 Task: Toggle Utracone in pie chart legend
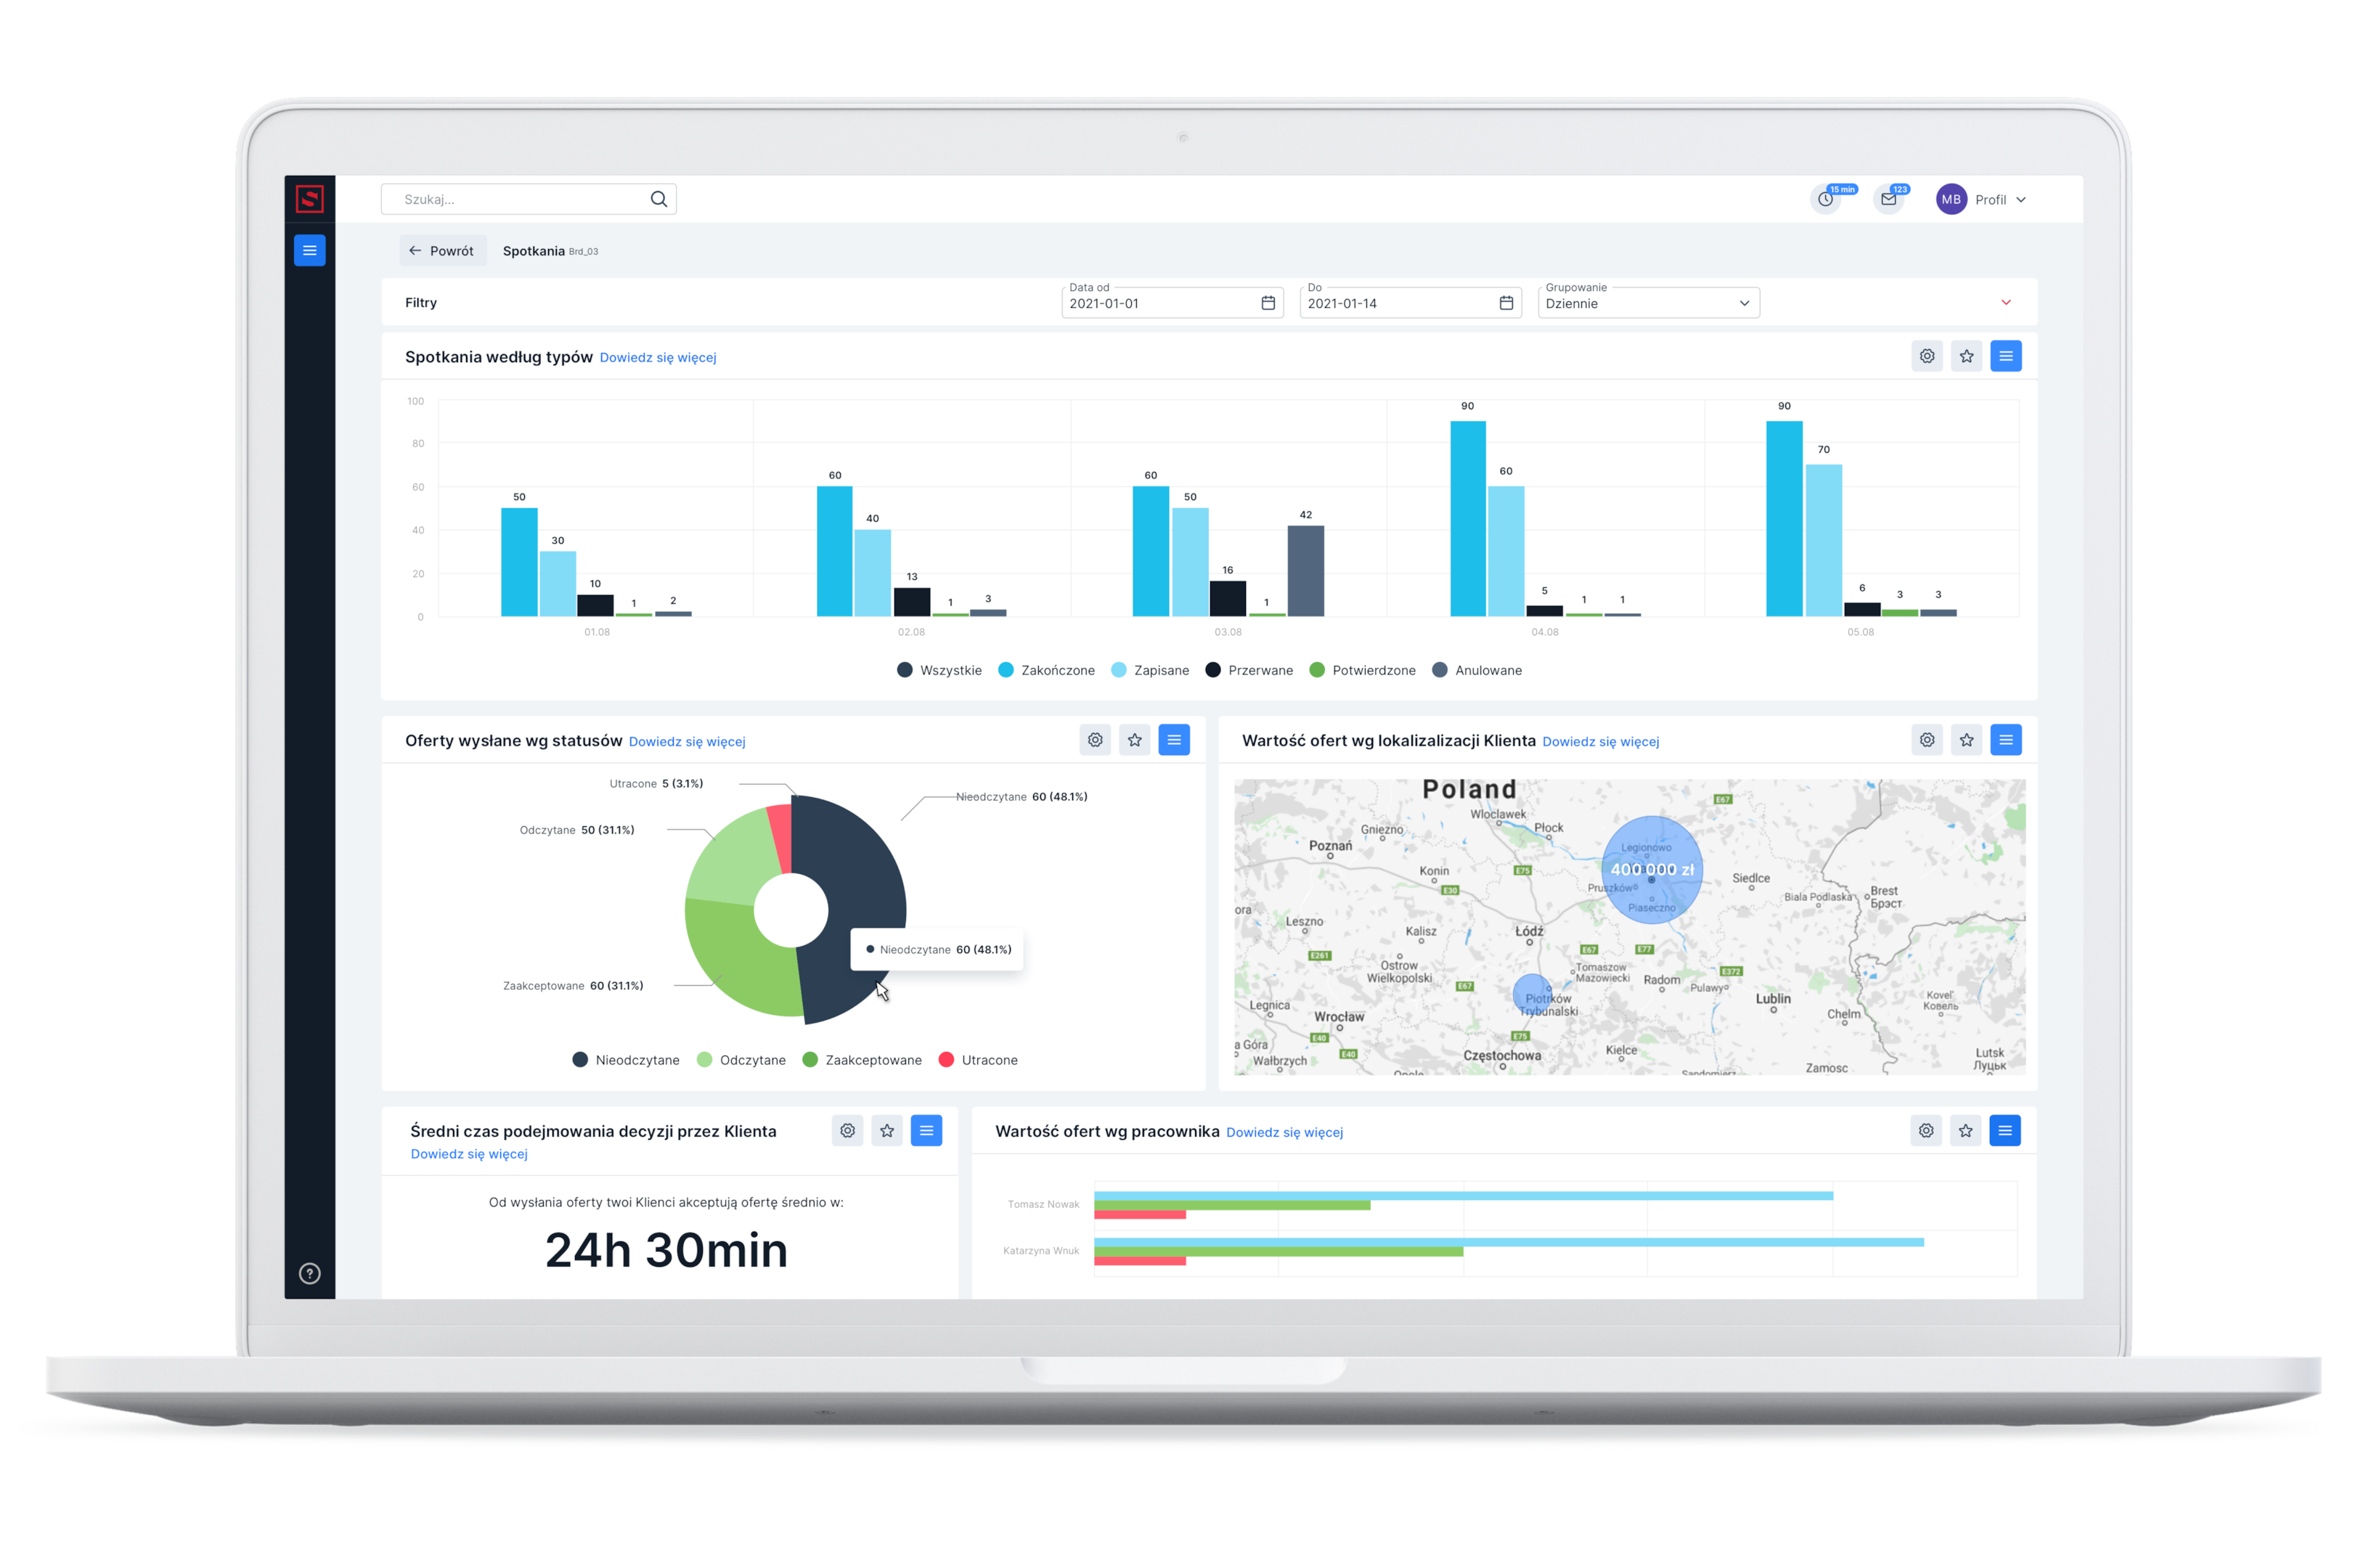pos(977,1060)
